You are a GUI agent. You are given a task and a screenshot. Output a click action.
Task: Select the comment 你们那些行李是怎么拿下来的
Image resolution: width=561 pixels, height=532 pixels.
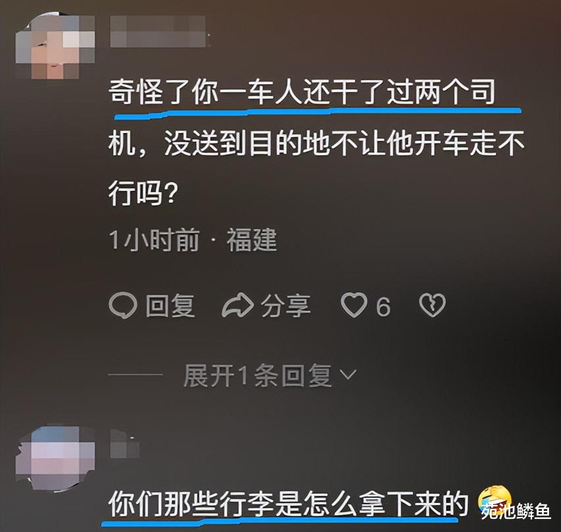tap(288, 504)
